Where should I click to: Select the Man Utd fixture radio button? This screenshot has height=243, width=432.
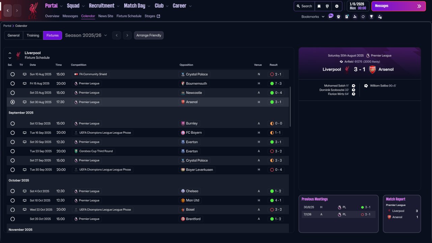(x=12, y=200)
